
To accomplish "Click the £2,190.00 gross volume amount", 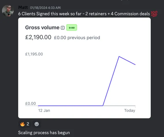I will pos(38,37).
